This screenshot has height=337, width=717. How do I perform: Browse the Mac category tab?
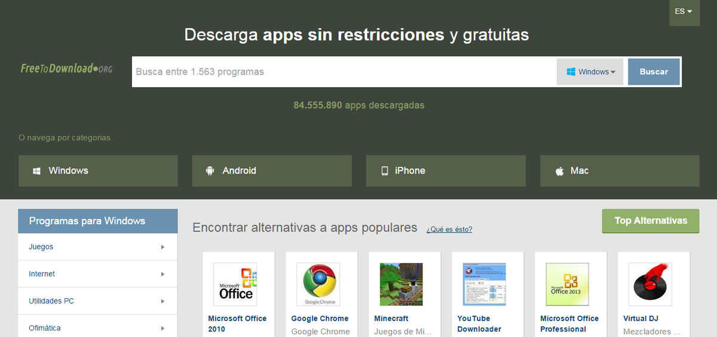(620, 171)
